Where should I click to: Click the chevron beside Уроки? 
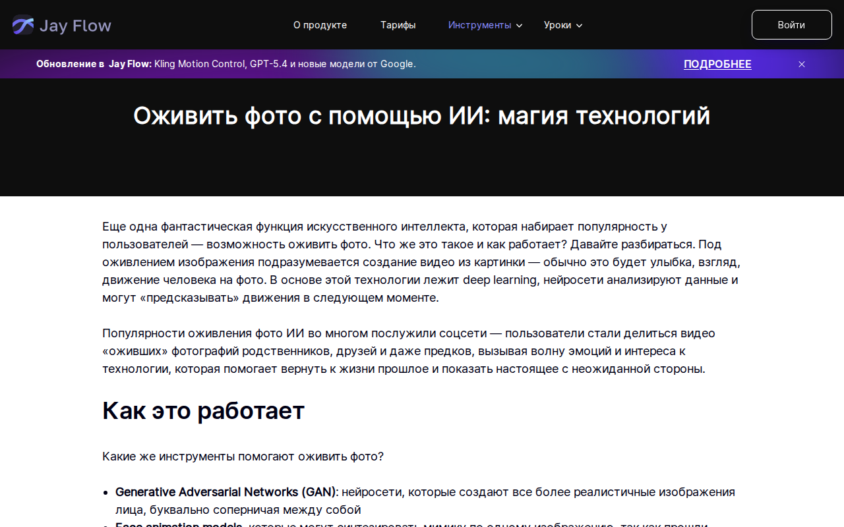point(580,25)
